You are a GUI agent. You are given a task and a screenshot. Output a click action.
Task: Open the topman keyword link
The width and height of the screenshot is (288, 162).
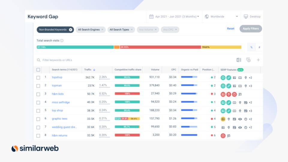click(x=57, y=85)
